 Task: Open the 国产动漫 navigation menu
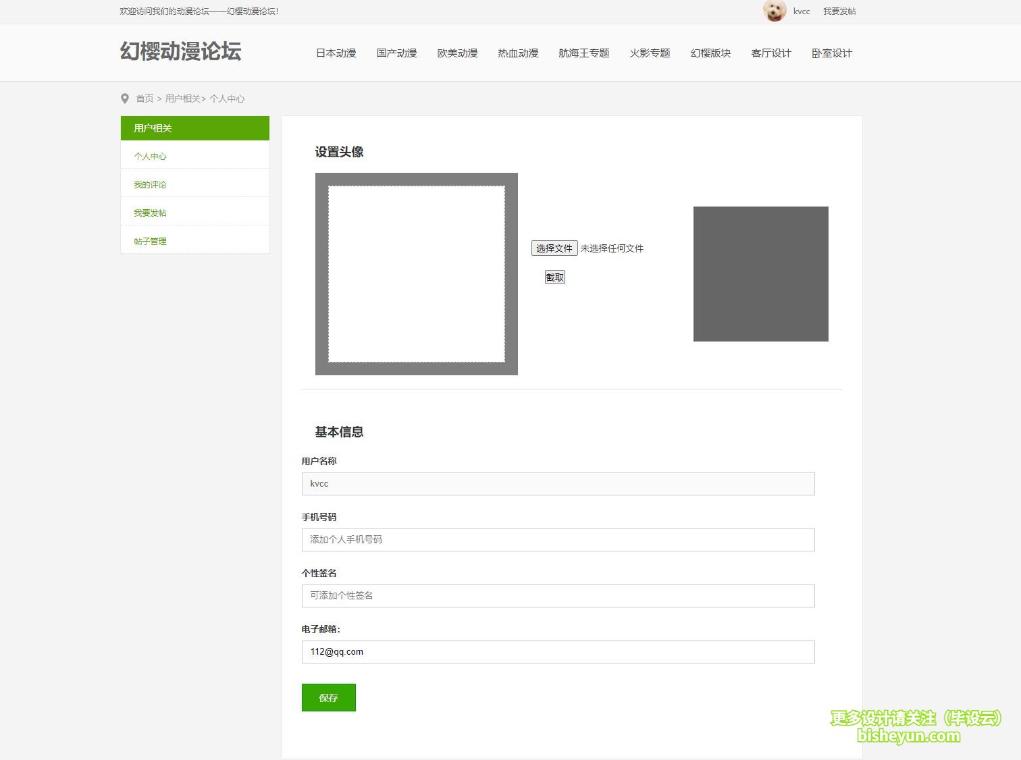(x=397, y=53)
